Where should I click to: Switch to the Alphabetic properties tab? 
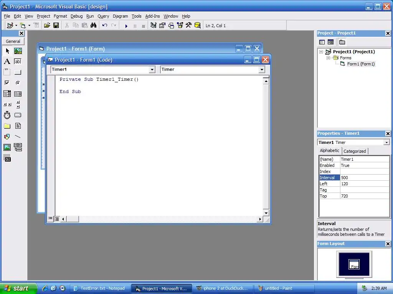(329, 150)
